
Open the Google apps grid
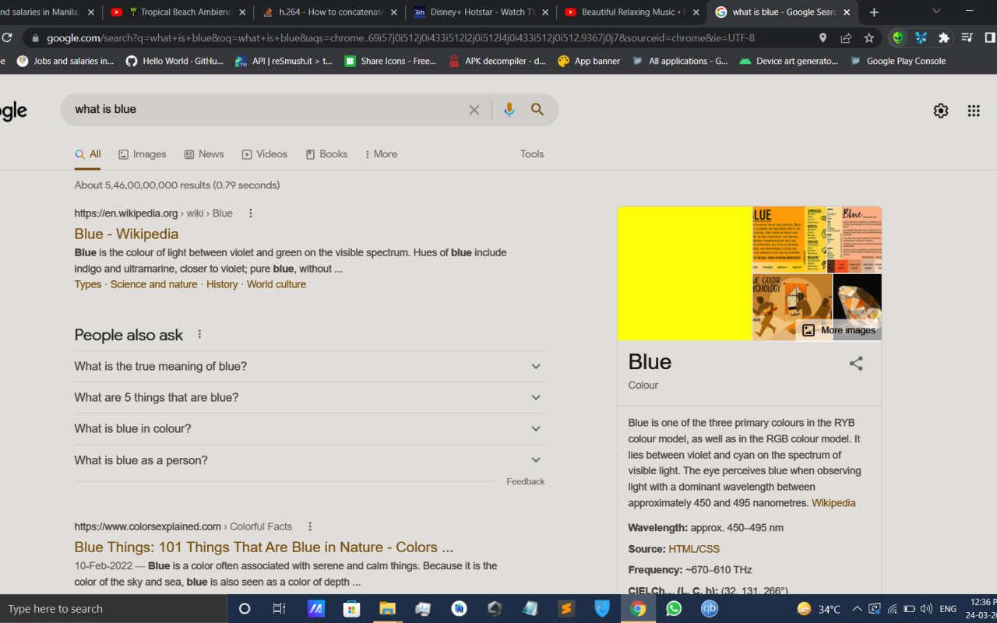pyautogui.click(x=973, y=111)
